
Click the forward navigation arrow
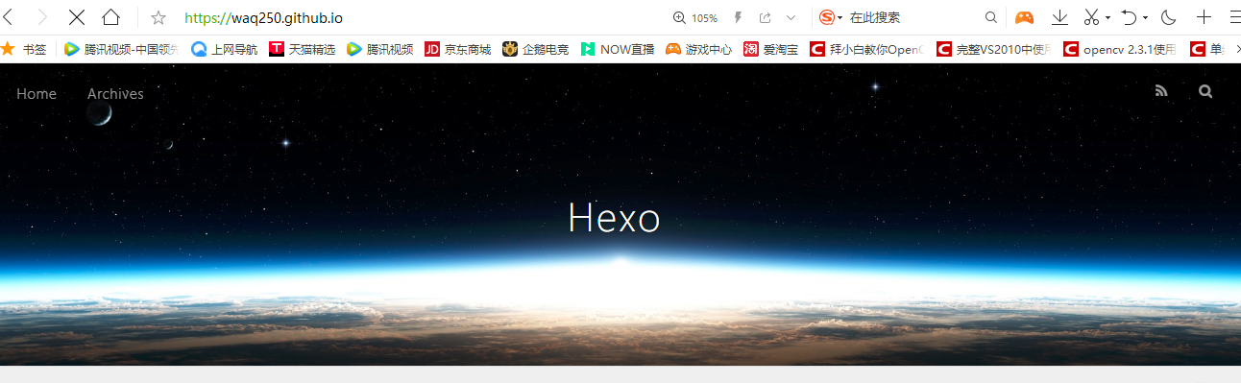point(41,17)
